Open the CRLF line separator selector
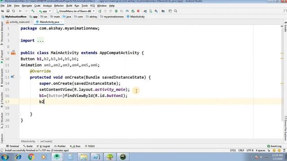Image resolution: width=287 pixels, height=161 pixels. click(x=241, y=150)
